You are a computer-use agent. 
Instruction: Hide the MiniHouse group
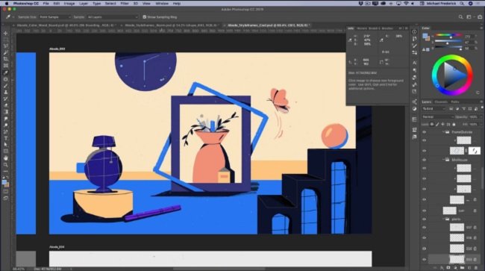coord(425,160)
